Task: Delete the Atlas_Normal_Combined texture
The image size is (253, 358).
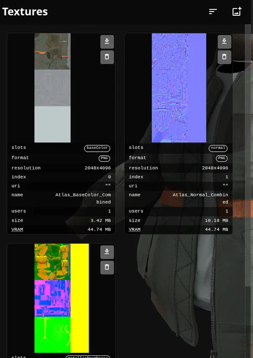Action: tap(224, 57)
